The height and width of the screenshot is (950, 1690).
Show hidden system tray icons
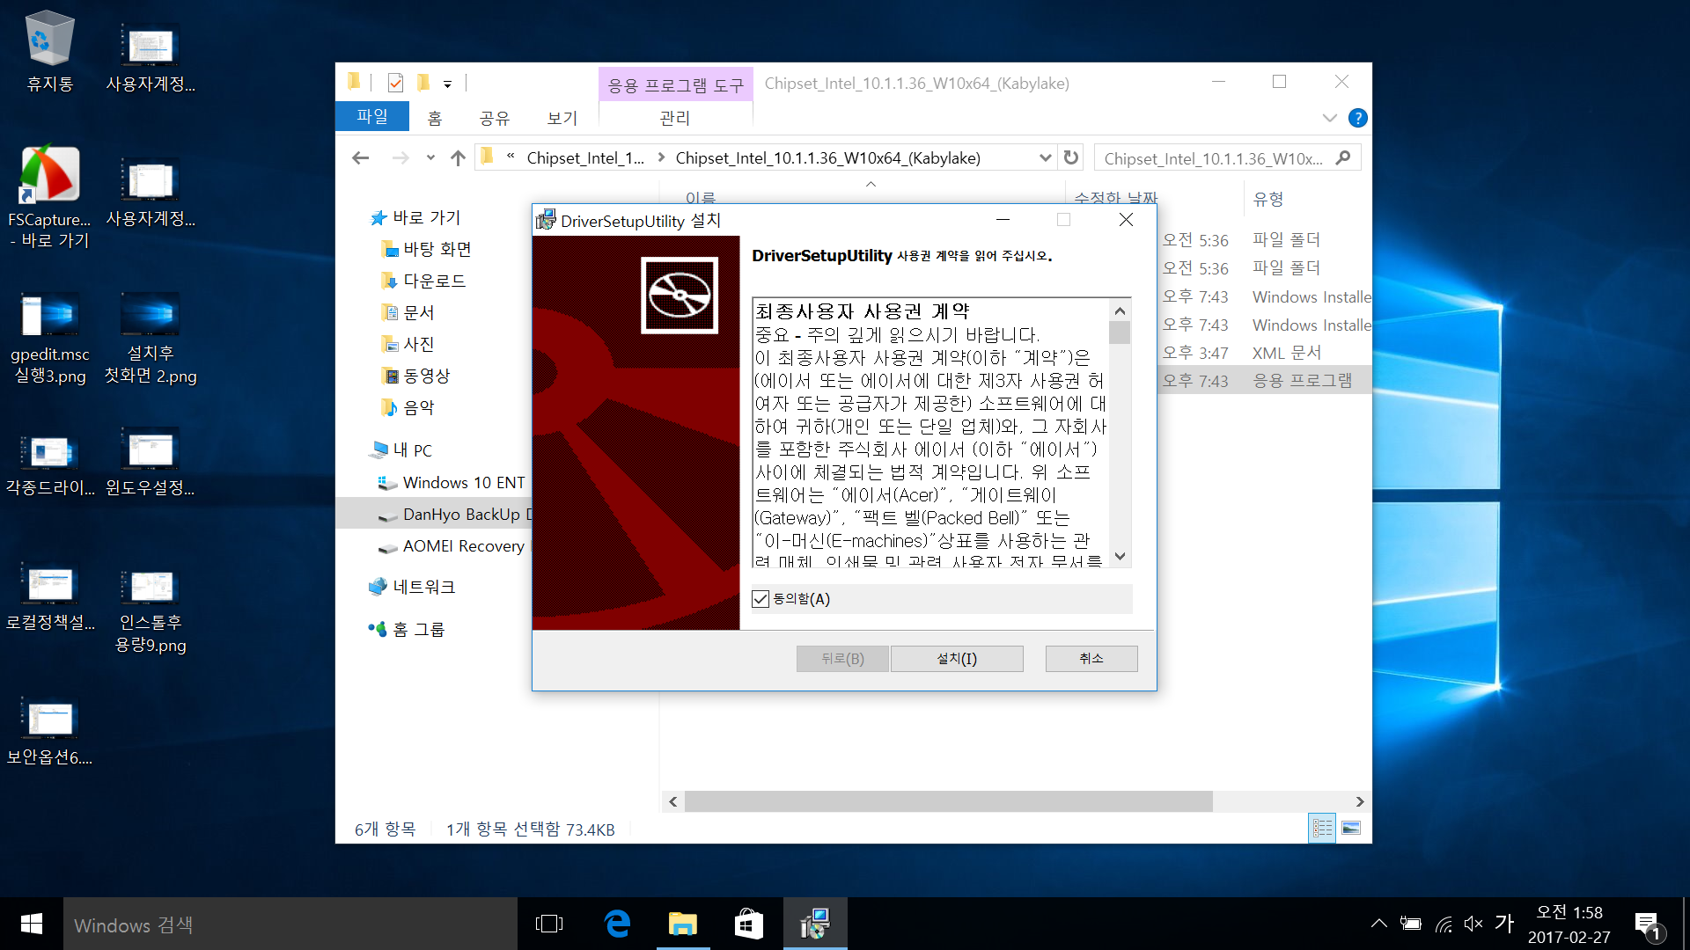pyautogui.click(x=1379, y=924)
